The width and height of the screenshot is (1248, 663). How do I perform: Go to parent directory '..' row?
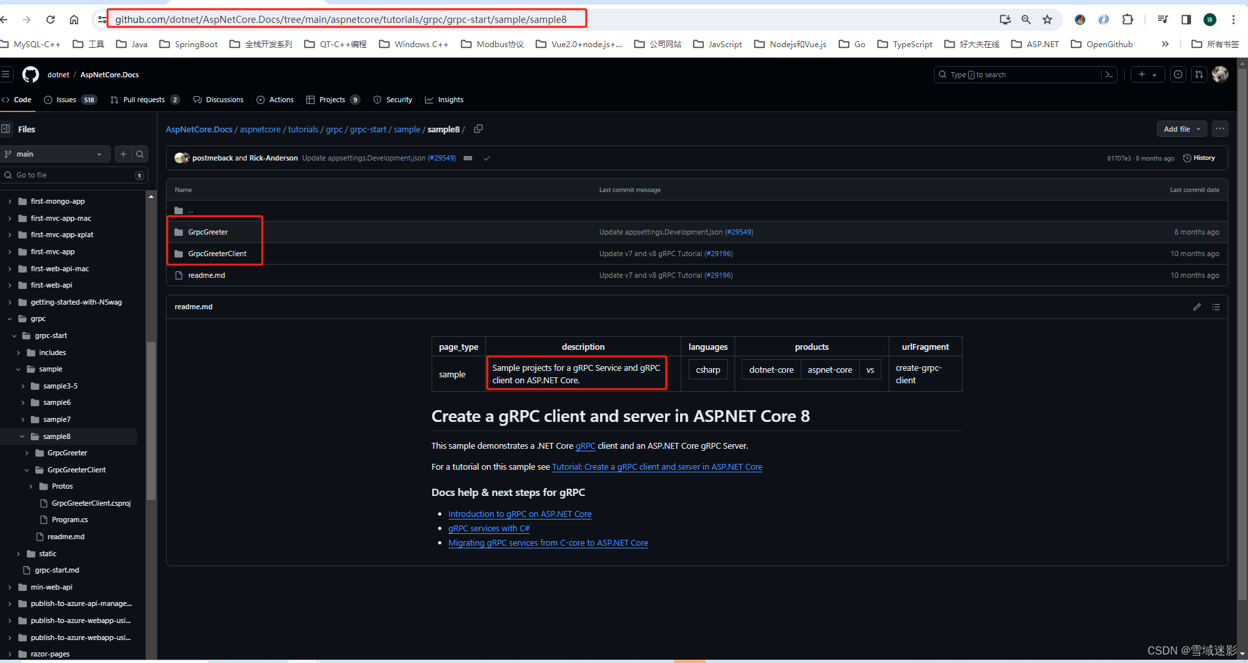point(696,210)
